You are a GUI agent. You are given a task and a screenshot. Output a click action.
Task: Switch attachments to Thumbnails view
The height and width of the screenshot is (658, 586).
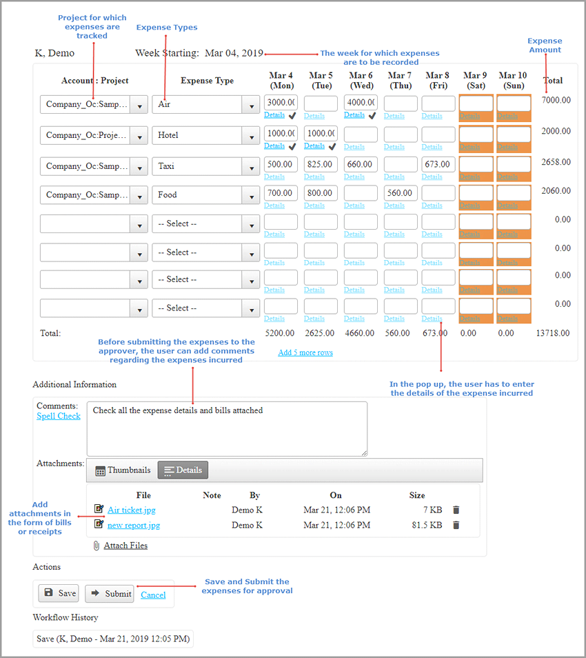pos(123,470)
